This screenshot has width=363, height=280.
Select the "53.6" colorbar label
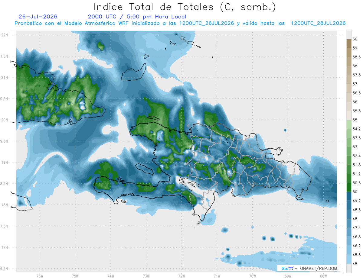(356, 138)
